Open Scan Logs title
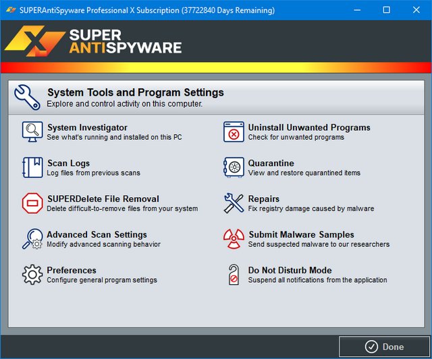 tap(69, 163)
